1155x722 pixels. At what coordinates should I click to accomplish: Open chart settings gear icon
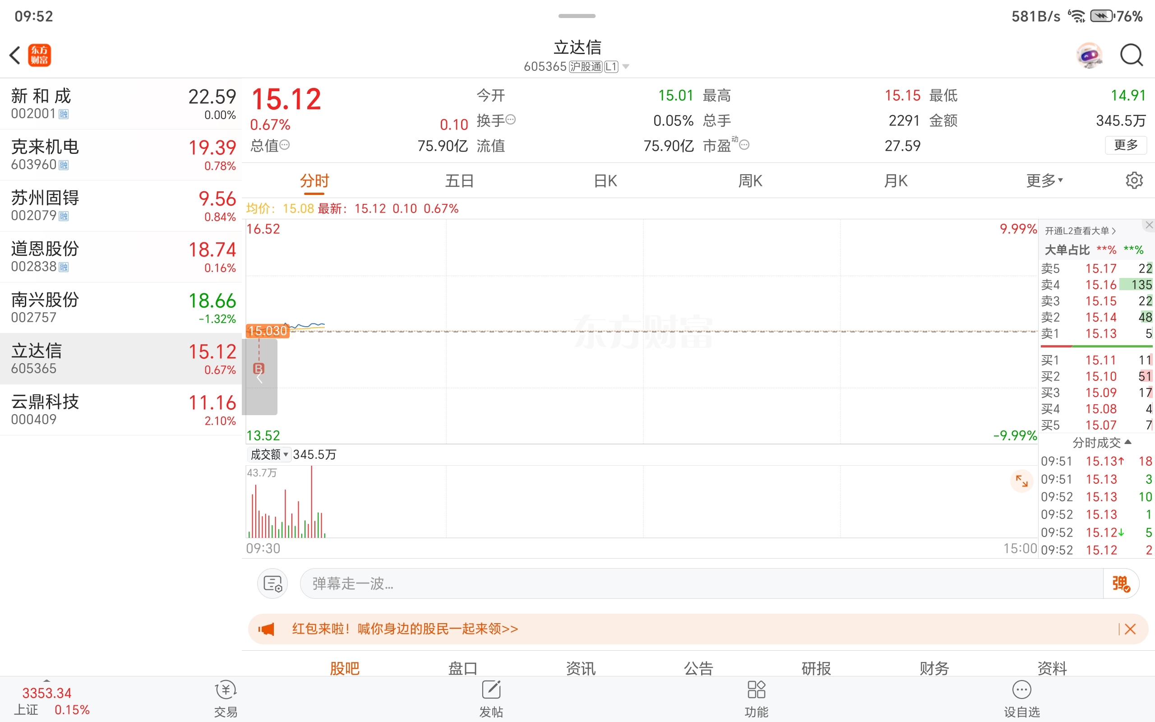click(x=1134, y=180)
